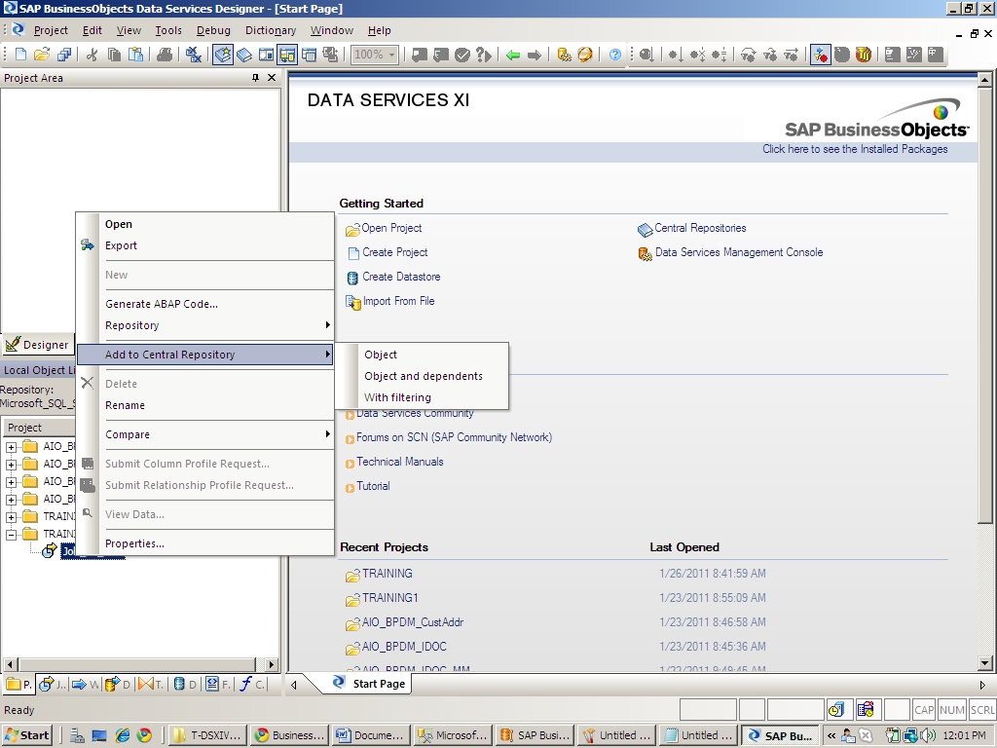Click the Cut scissors toolbar icon
This screenshot has height=748, width=997.
pyautogui.click(x=92, y=55)
